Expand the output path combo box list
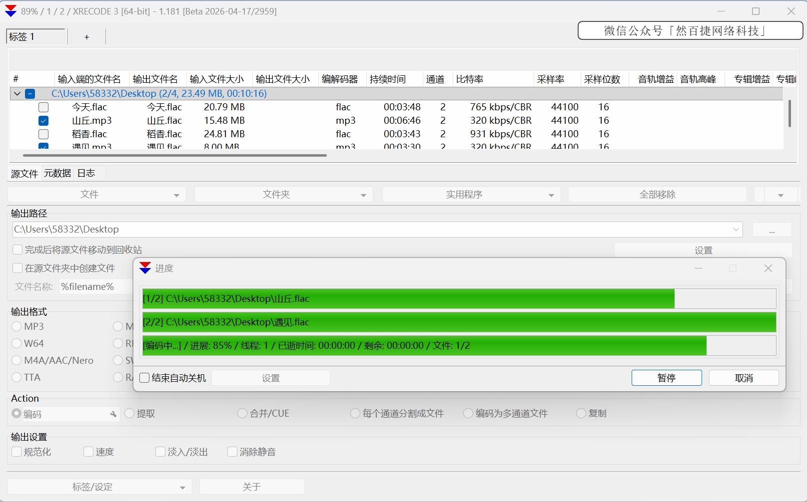Viewport: 807px width, 502px height. coord(736,229)
